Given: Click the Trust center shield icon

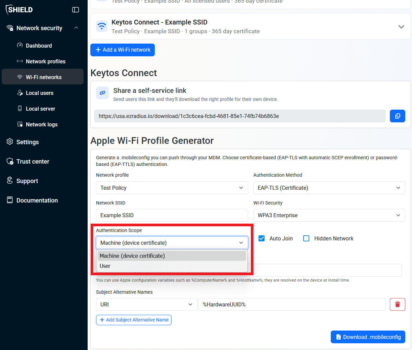Looking at the screenshot, I should point(10,161).
